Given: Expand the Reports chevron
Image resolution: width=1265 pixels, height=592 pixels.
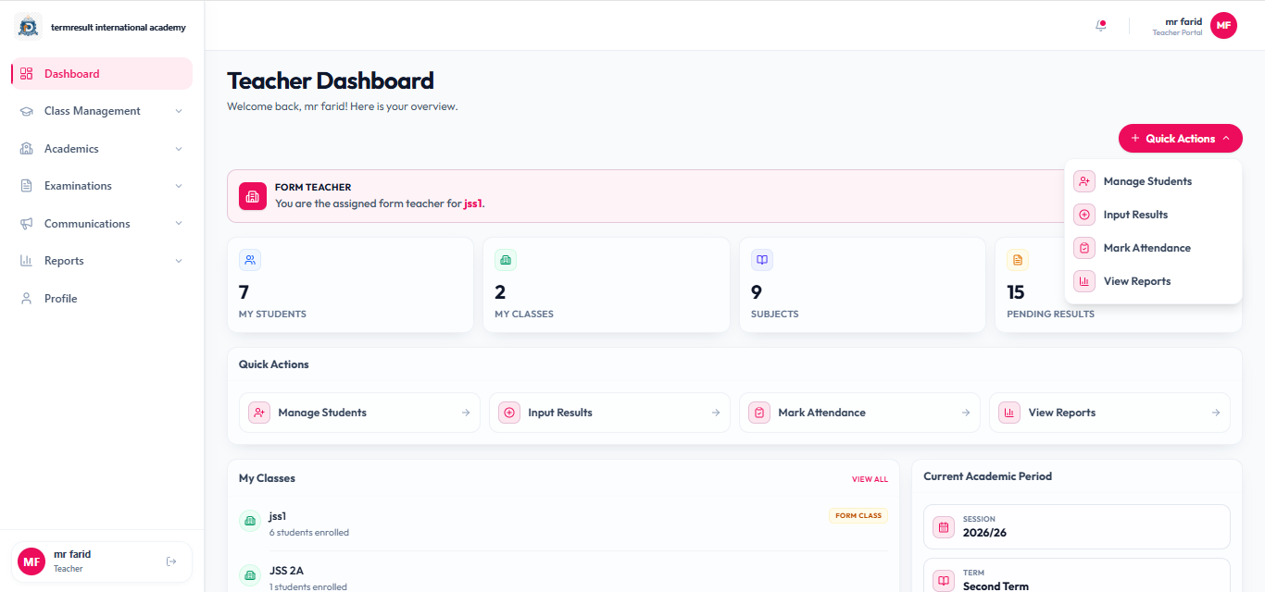Looking at the screenshot, I should pos(179,261).
